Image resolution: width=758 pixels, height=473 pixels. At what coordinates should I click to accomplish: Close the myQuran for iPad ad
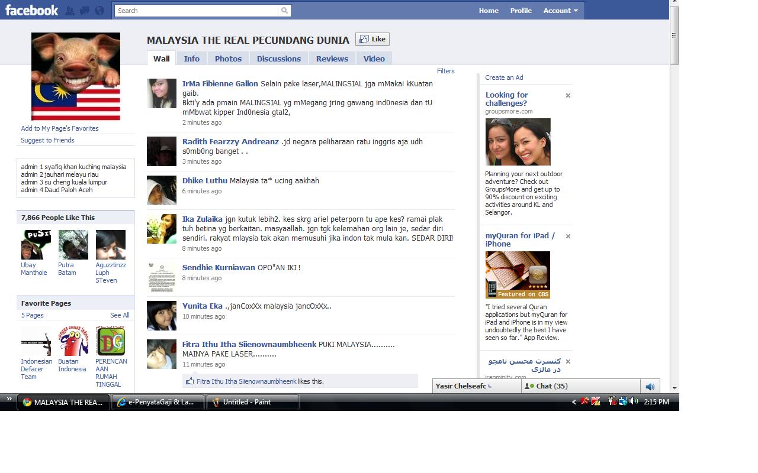point(568,236)
